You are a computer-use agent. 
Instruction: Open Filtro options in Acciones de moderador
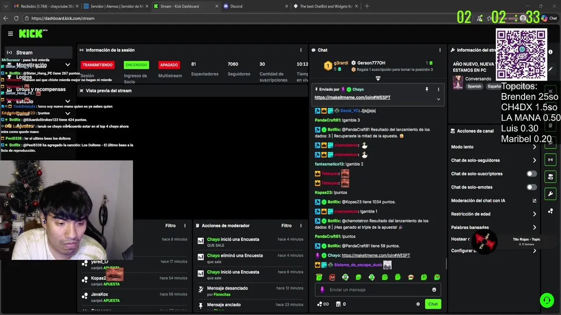[x=301, y=226]
